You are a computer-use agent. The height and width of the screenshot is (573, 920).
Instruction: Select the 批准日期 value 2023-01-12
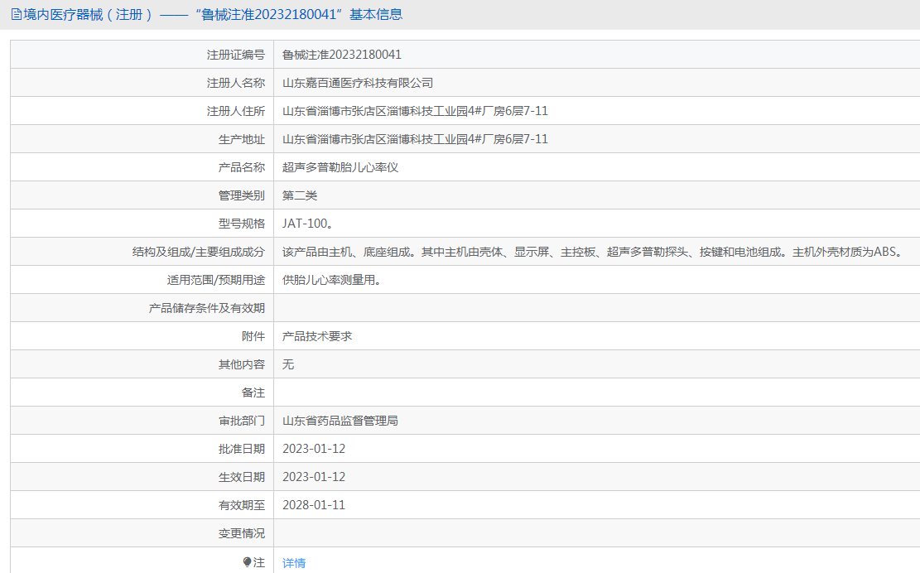(314, 449)
